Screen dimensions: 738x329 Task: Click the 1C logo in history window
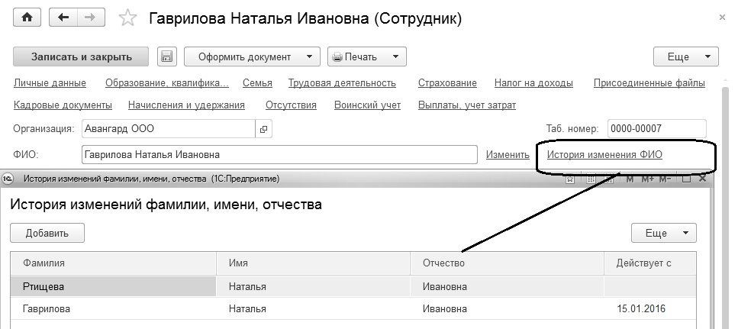tap(8, 179)
